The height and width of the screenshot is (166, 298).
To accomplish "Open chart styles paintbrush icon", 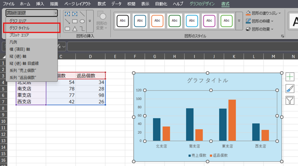I will point(290,89).
